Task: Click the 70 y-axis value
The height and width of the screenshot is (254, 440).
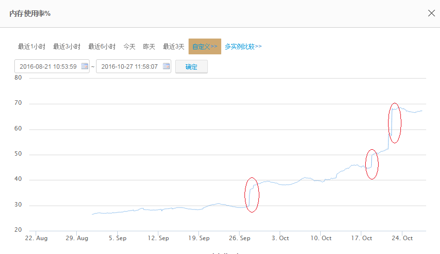Action: point(18,103)
